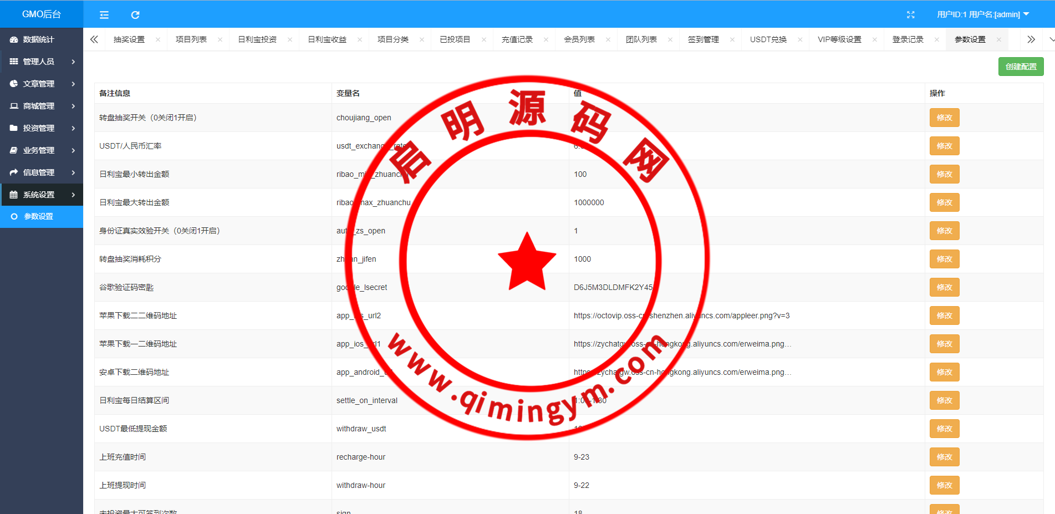Click the sidebar collapse menu icon
Image resolution: width=1055 pixels, height=514 pixels.
pos(104,15)
